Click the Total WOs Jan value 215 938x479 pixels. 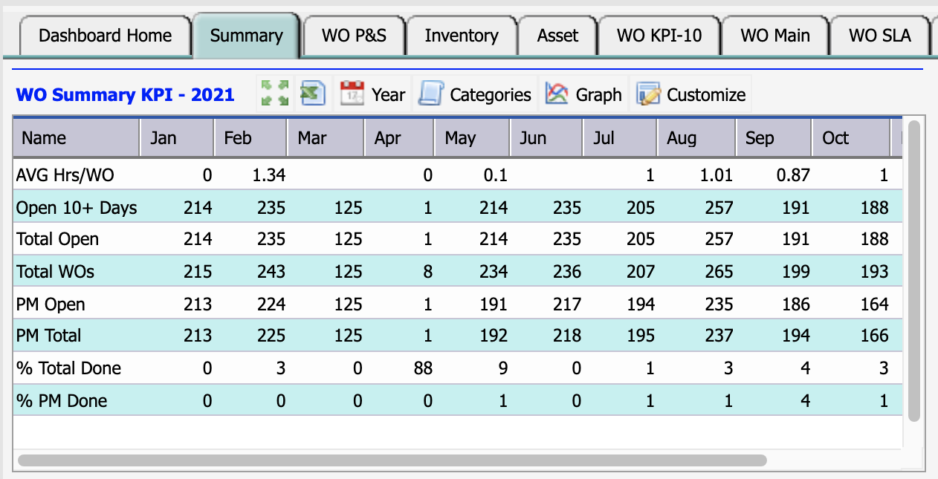(x=197, y=272)
